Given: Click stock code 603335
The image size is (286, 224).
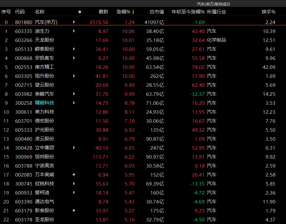Looking at the screenshot, I should [x=24, y=31].
